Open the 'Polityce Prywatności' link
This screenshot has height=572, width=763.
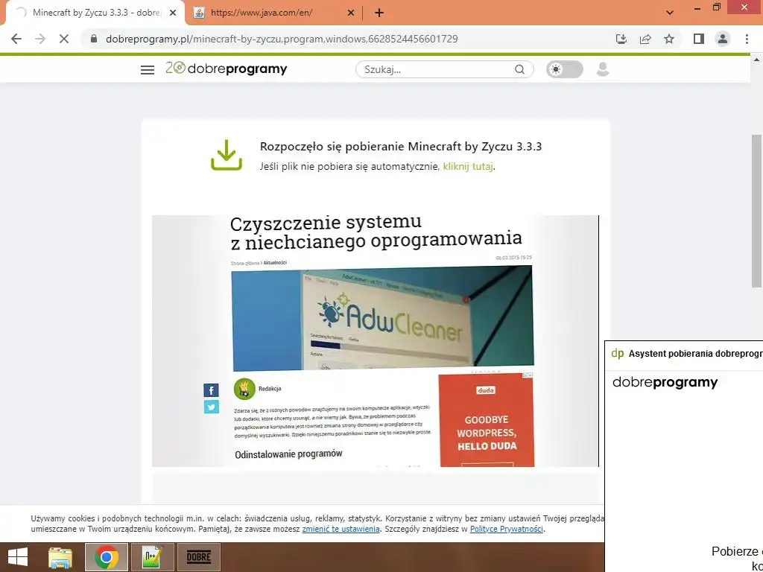[506, 529]
